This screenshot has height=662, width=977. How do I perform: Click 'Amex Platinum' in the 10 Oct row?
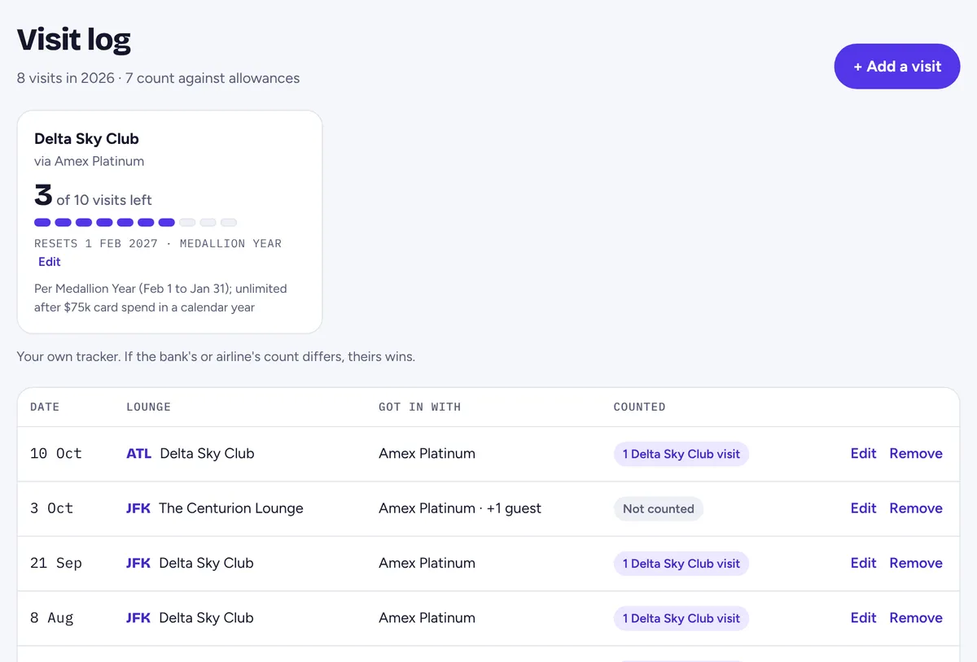(427, 454)
